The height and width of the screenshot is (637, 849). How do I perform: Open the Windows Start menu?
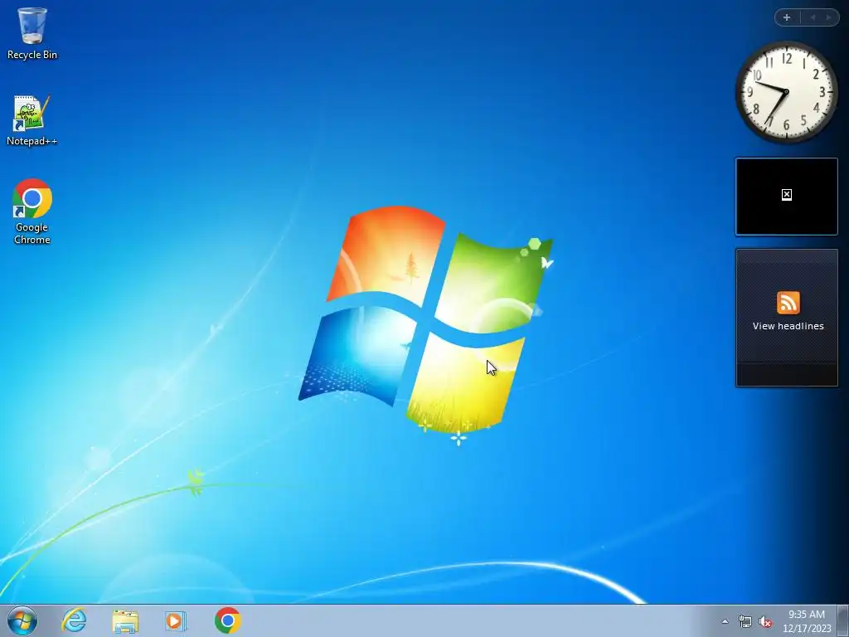coord(22,620)
